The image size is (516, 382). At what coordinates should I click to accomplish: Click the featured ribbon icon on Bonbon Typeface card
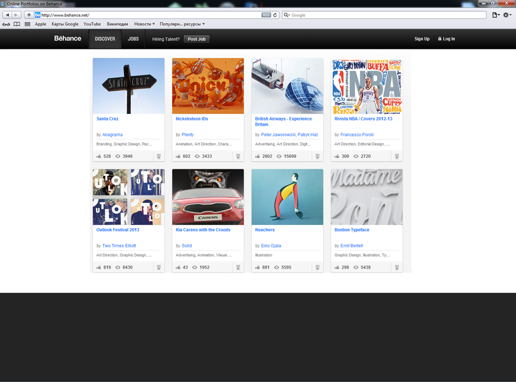(397, 267)
